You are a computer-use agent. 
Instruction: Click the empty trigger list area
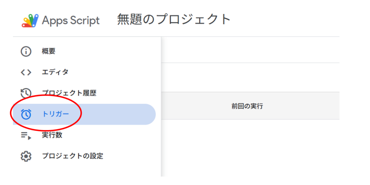250,148
